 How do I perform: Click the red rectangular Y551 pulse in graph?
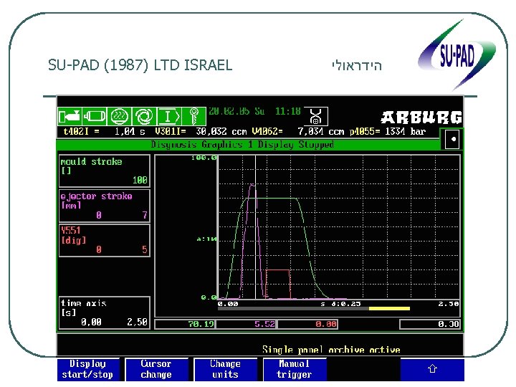click(278, 284)
